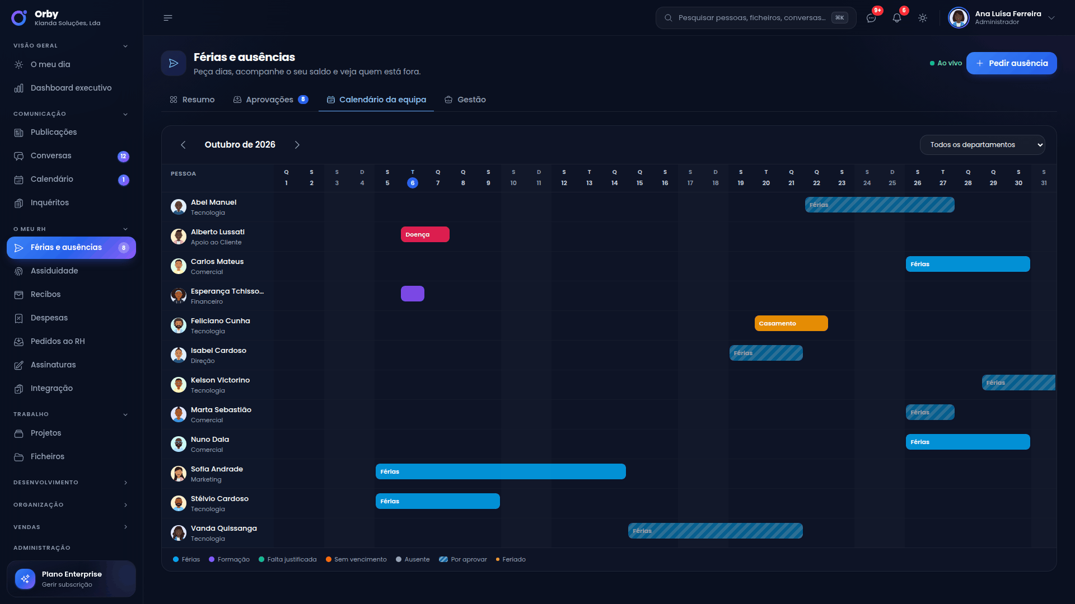The height and width of the screenshot is (604, 1075).
Task: Open the Calendário sidebar item
Action: (x=71, y=179)
